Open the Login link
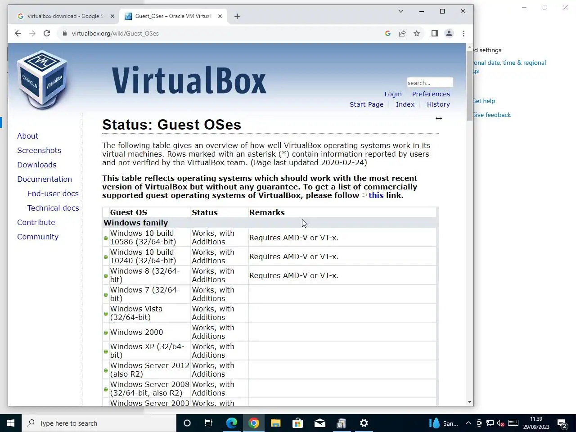The image size is (576, 432). pyautogui.click(x=393, y=94)
